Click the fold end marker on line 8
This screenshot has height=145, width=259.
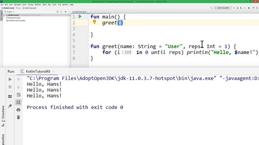tap(88, 58)
